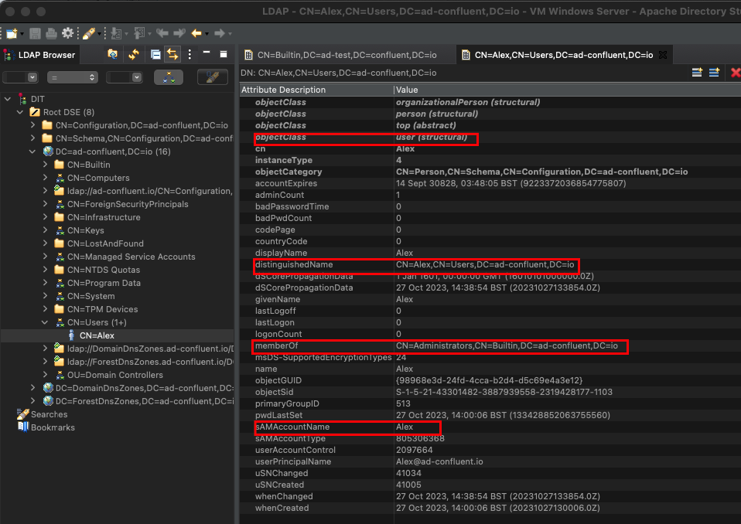Image resolution: width=741 pixels, height=524 pixels.
Task: Select the sAMAccountName attribute row
Action: pyautogui.click(x=490, y=427)
